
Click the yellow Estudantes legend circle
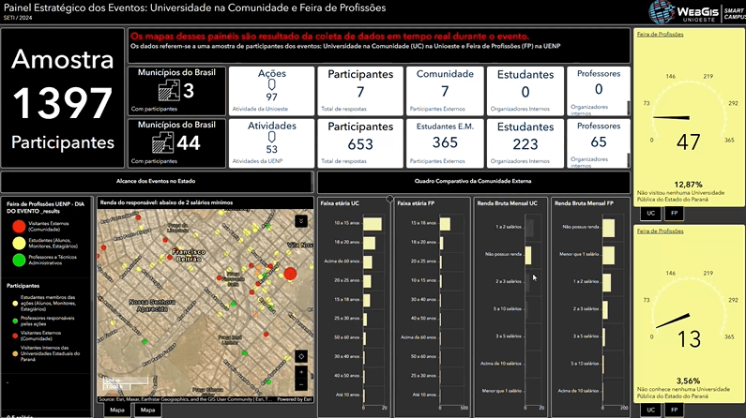(19, 243)
